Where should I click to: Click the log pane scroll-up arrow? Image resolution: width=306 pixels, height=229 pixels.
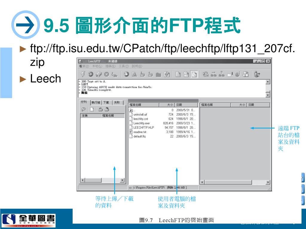pos(268,82)
